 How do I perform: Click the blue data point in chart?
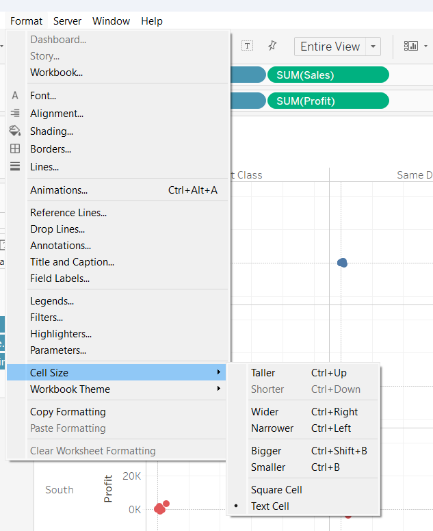[x=343, y=263]
